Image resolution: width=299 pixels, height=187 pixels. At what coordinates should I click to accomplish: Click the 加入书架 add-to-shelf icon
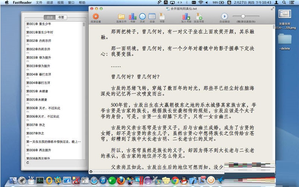click(186, 16)
